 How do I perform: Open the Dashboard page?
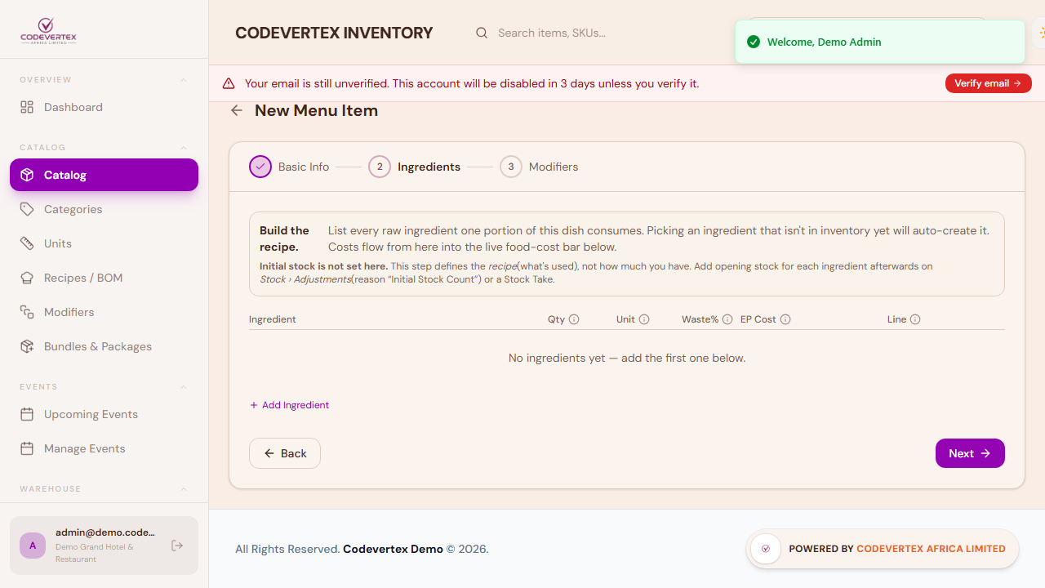[x=104, y=107]
